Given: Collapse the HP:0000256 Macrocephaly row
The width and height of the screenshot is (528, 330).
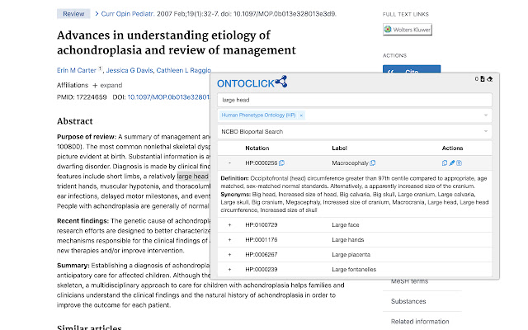Looking at the screenshot, I should click(229, 163).
